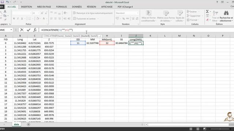Toggle italic I formatting
234x131 pixels.
(x=18, y=19)
